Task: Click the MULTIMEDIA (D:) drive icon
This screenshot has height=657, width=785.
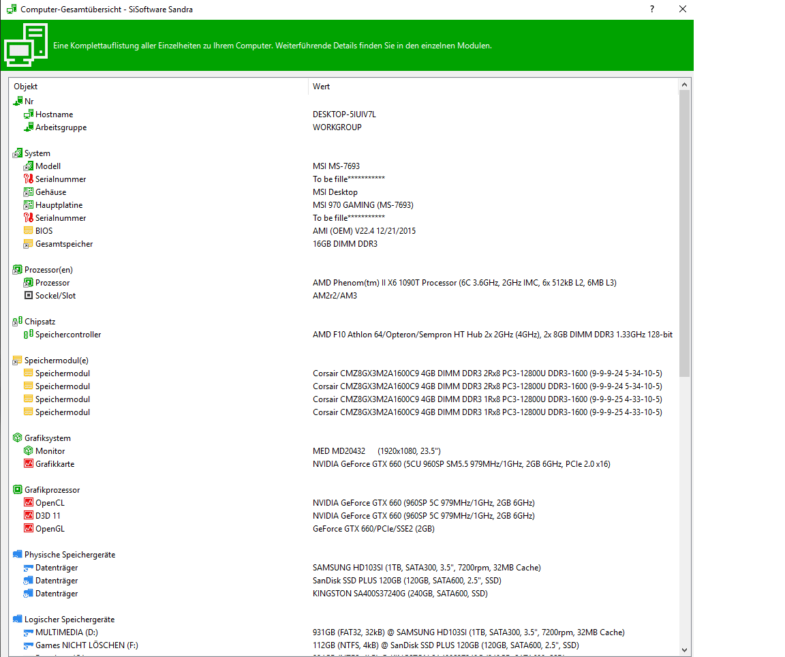Action: (29, 632)
